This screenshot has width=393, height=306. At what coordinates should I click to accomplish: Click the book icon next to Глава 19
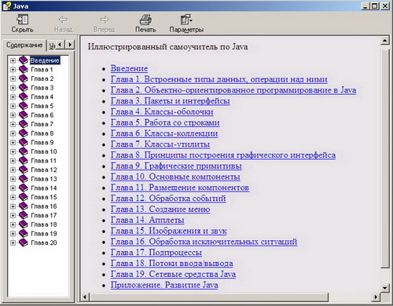(24, 234)
